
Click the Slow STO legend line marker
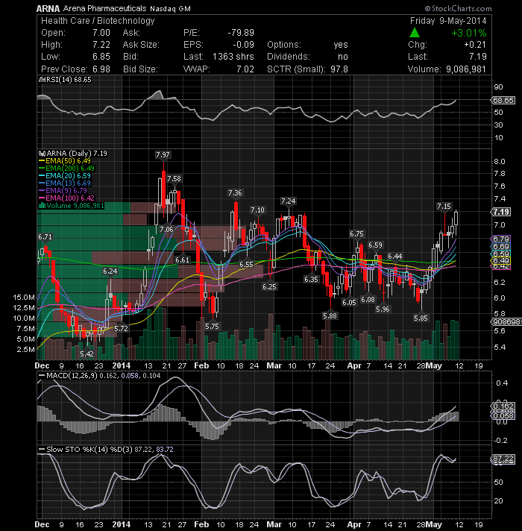[x=42, y=450]
